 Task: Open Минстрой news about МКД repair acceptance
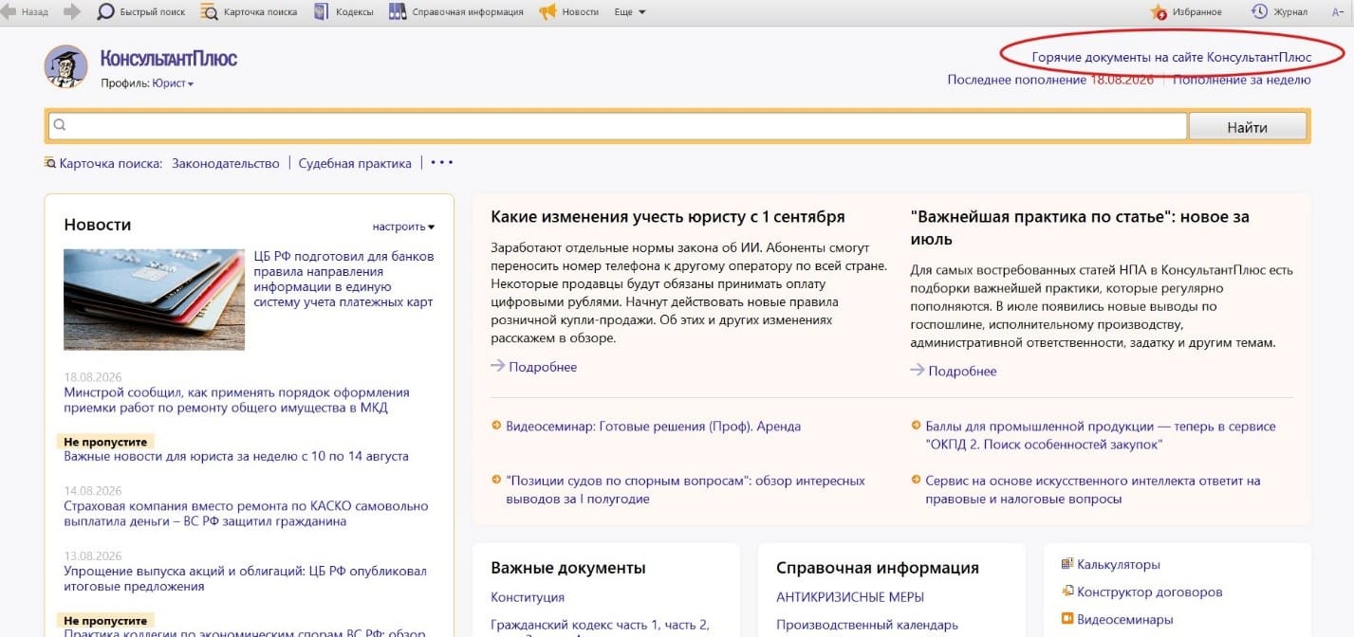pos(236,400)
